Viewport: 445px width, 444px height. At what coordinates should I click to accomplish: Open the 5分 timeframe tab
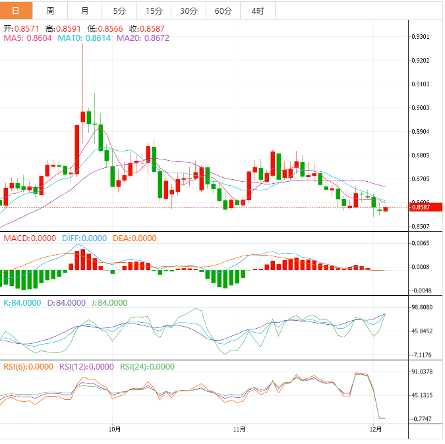pos(119,11)
